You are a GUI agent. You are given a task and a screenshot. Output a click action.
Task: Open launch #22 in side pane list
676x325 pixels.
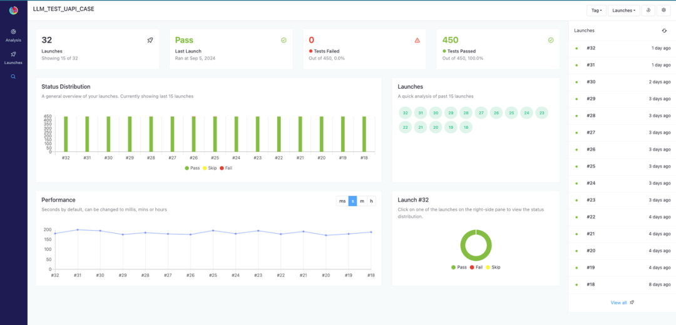pyautogui.click(x=622, y=217)
